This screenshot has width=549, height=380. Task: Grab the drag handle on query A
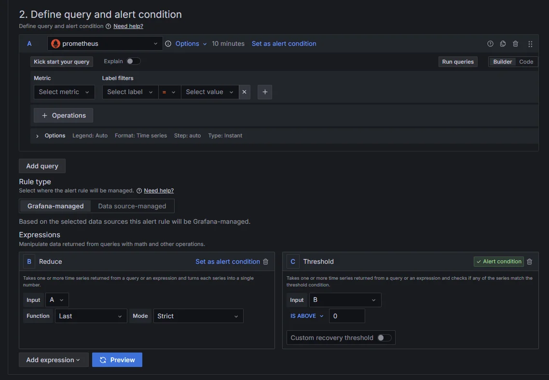pos(530,44)
